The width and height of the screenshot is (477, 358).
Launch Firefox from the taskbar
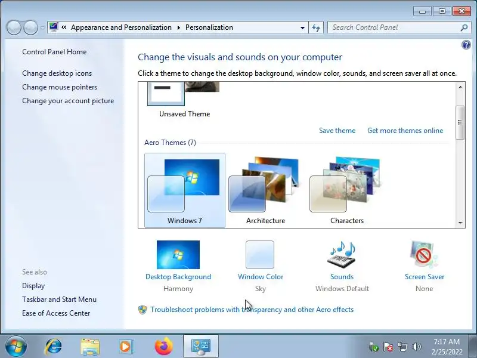163,347
